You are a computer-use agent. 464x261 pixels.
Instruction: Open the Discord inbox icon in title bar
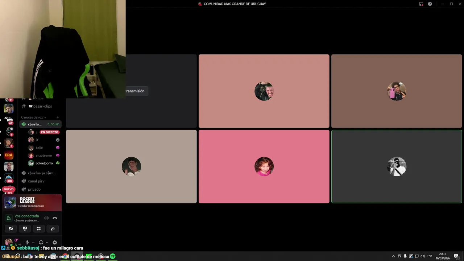click(421, 4)
